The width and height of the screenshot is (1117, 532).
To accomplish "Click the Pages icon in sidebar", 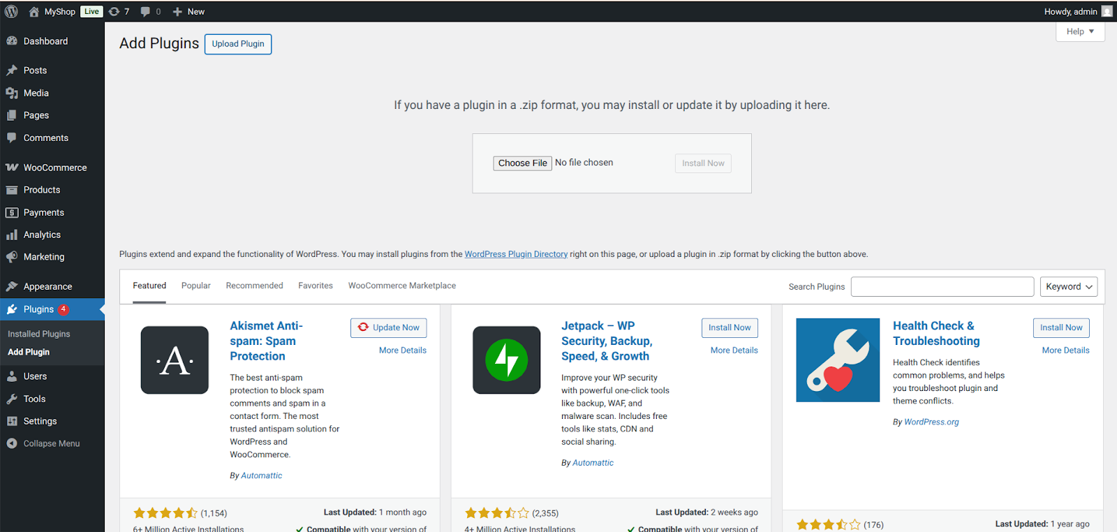I will 12,115.
